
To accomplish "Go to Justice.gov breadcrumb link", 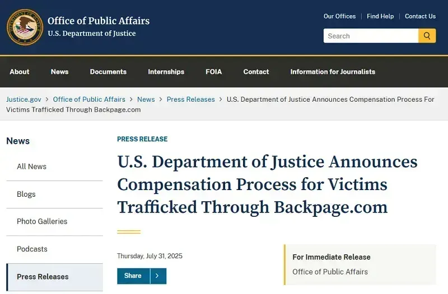I will 24,99.
